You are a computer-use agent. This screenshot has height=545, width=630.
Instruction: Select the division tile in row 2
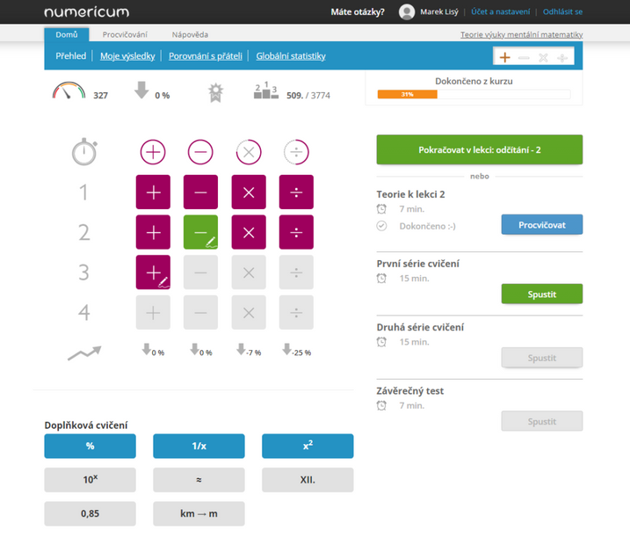point(296,232)
